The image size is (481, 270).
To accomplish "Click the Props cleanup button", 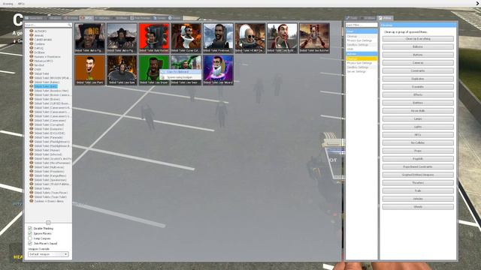I will point(418,151).
